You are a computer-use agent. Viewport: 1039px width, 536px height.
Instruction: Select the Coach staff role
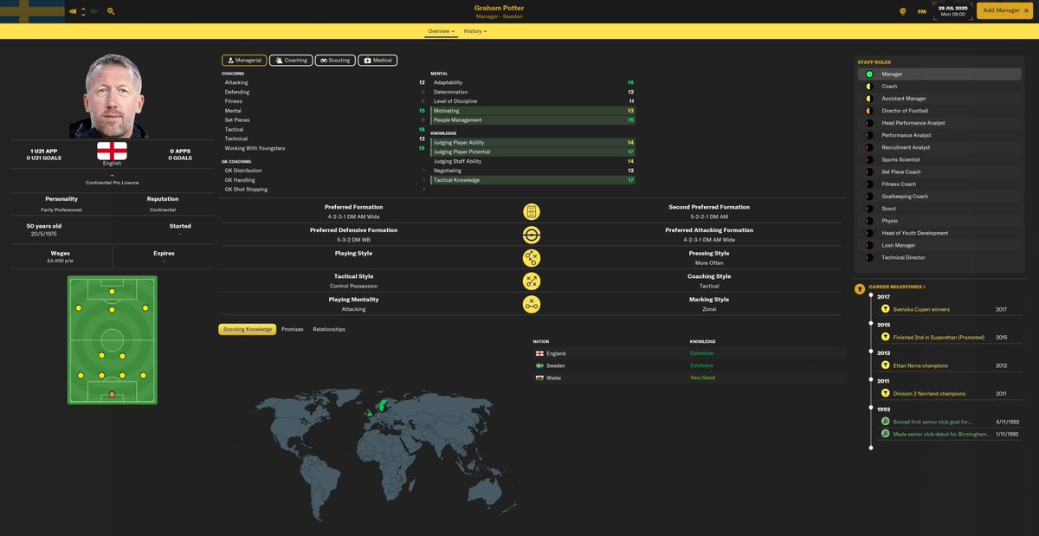[x=939, y=87]
